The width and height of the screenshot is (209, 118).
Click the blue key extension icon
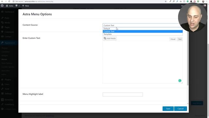(177, 1)
